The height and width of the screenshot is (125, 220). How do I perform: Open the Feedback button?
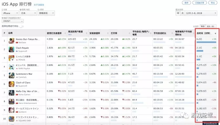point(210,123)
